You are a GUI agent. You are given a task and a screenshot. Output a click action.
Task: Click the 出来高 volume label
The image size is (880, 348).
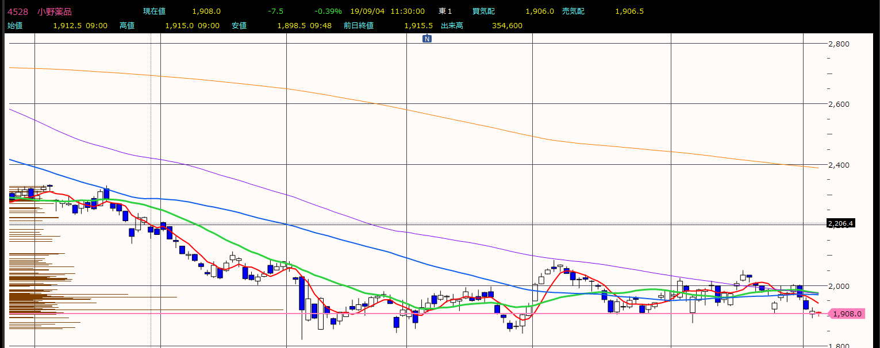[x=452, y=25]
